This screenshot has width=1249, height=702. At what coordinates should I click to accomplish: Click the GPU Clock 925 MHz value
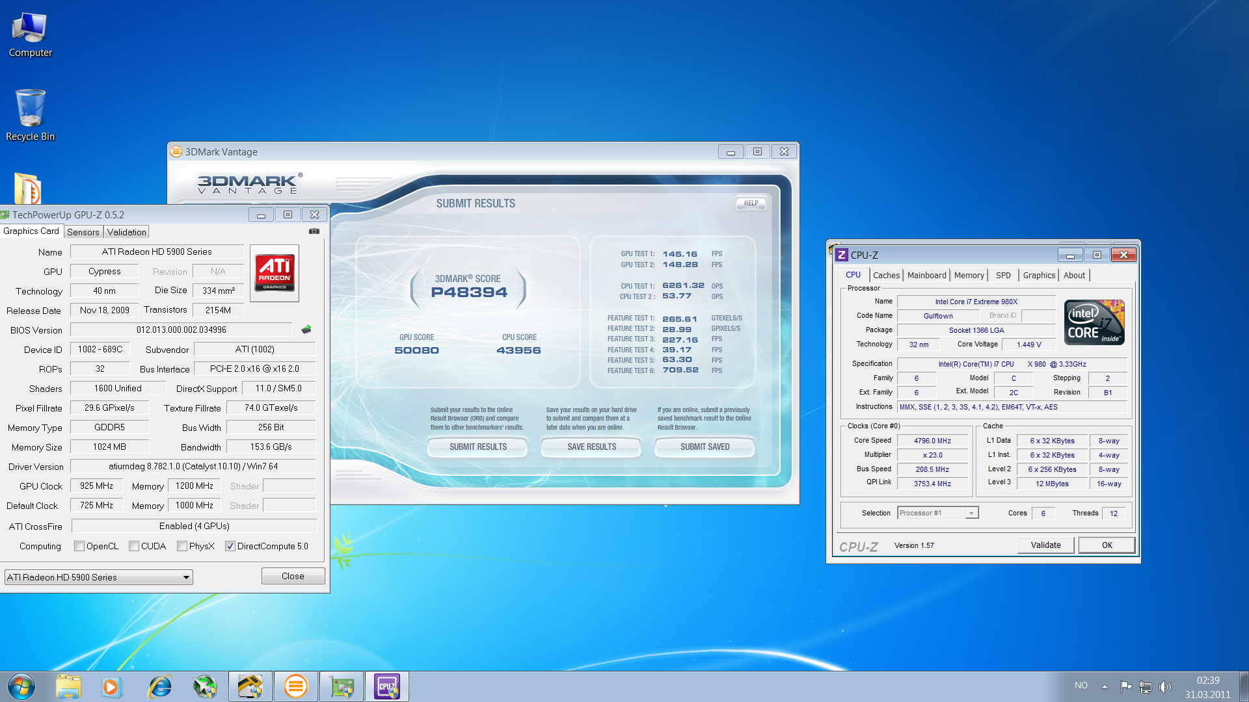[97, 486]
